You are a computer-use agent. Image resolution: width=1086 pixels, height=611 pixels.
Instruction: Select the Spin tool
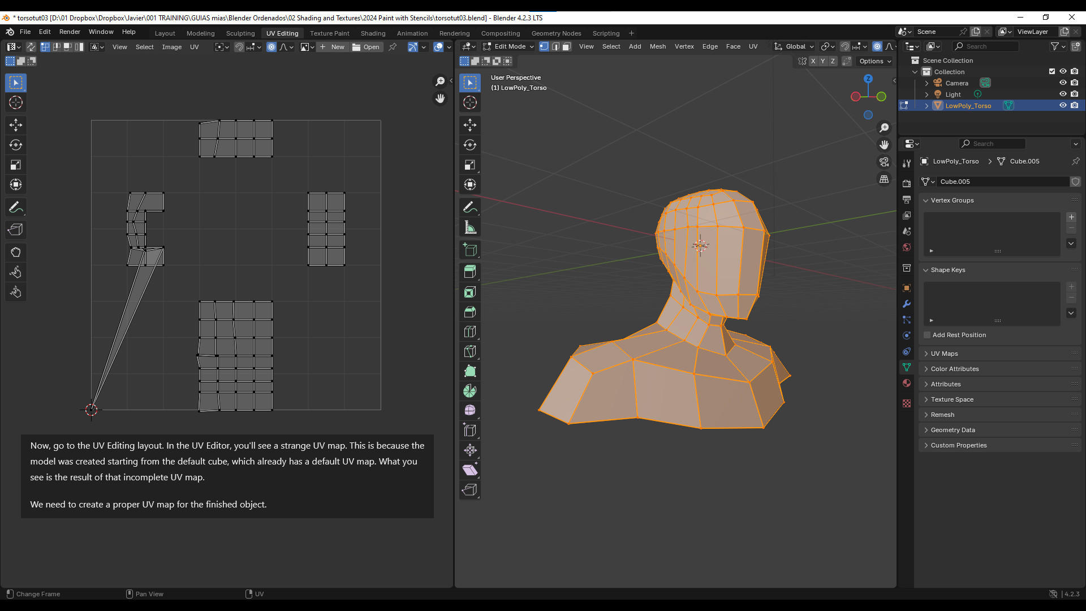tap(470, 391)
